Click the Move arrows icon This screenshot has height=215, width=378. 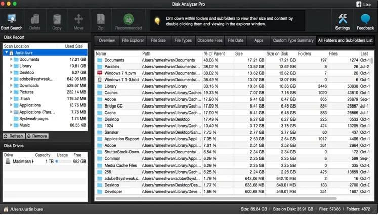79,19
